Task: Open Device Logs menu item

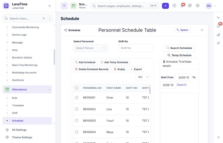Action: (x=19, y=35)
